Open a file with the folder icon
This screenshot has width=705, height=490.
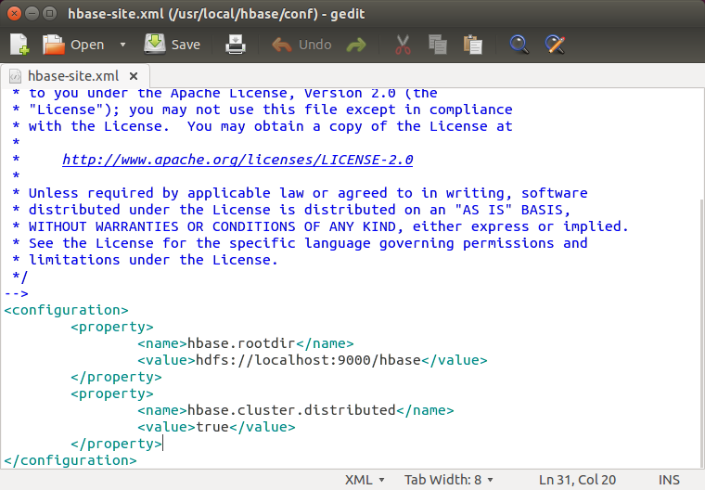[54, 45]
